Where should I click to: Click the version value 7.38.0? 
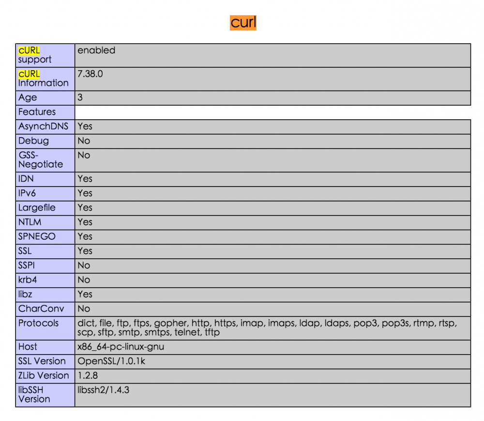click(x=90, y=74)
